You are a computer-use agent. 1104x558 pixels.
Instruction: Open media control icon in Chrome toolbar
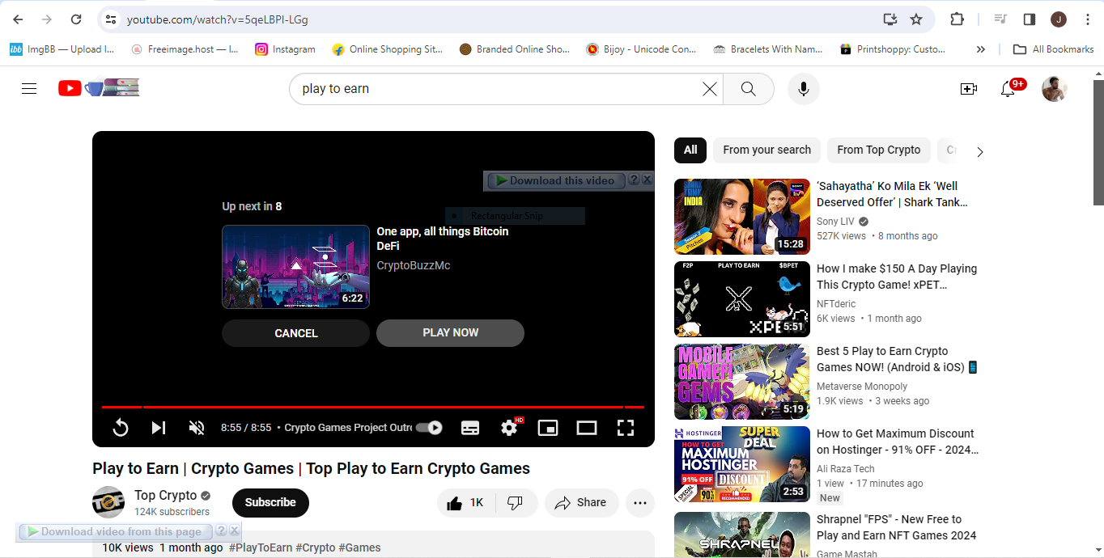point(1000,19)
